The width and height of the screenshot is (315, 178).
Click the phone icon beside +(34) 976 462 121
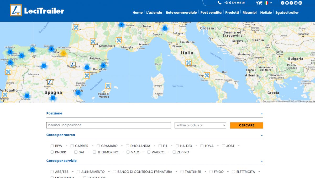pos(220,3)
